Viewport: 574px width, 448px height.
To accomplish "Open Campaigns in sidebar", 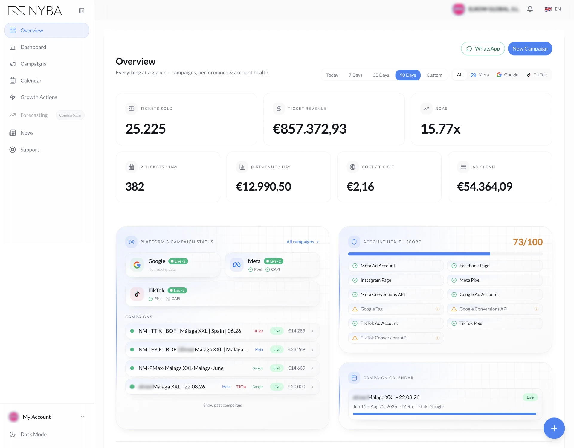I will click(47, 64).
